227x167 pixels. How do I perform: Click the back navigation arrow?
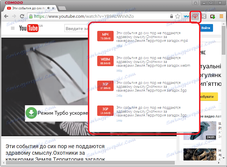pos(6,16)
